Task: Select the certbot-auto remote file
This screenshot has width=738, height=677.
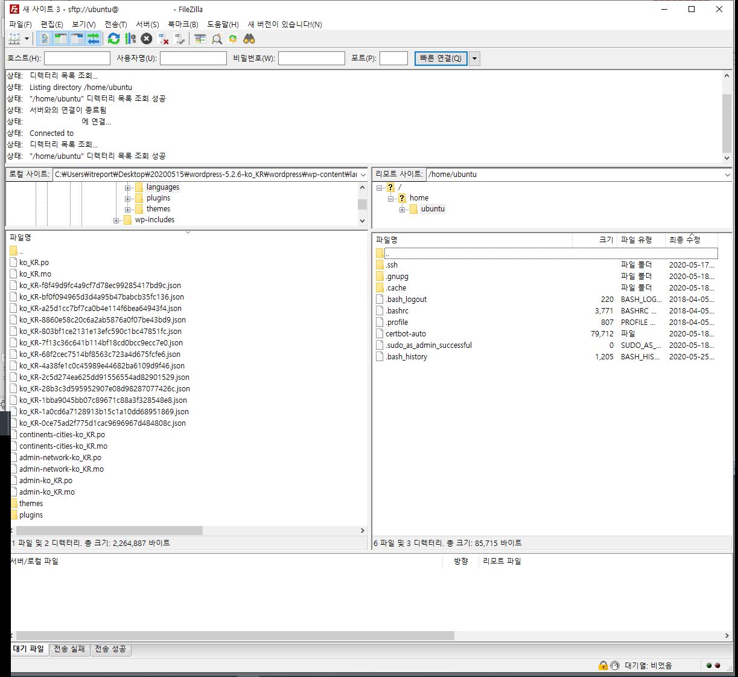Action: (x=406, y=334)
